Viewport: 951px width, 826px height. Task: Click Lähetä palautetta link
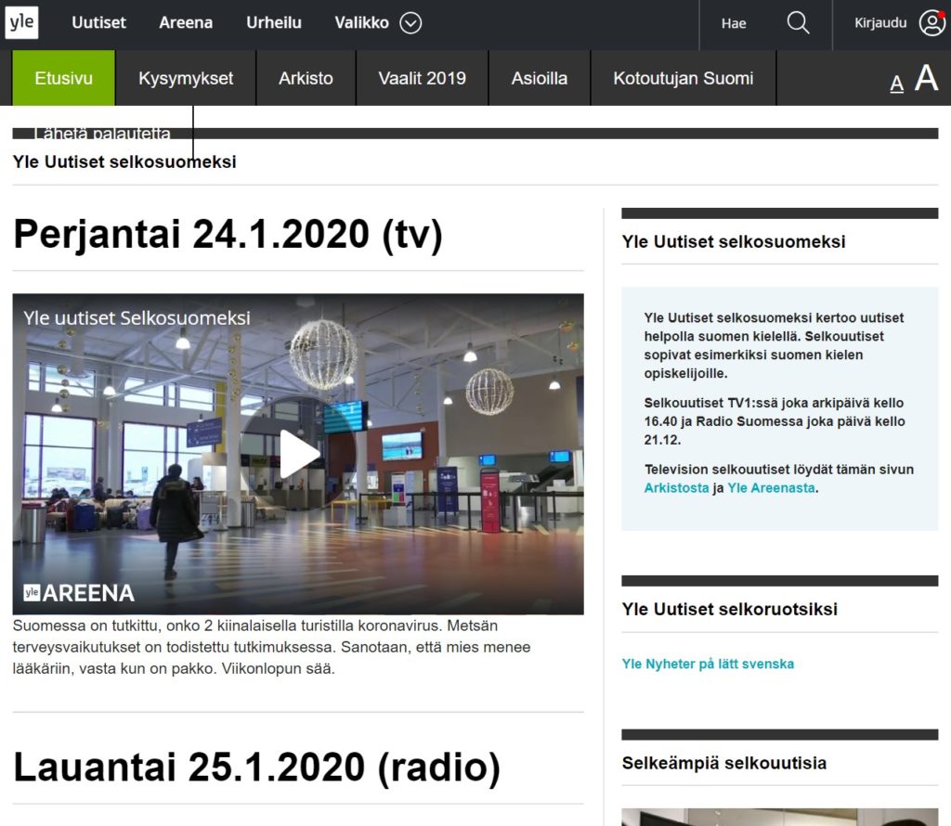[x=102, y=134]
